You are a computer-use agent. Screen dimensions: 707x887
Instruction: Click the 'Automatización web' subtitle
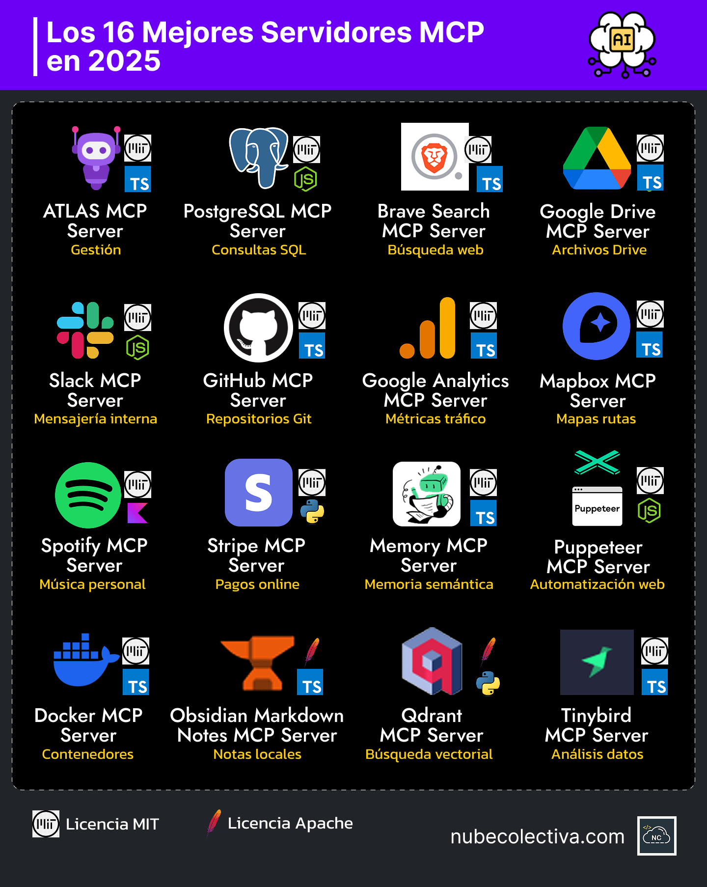coord(597,584)
